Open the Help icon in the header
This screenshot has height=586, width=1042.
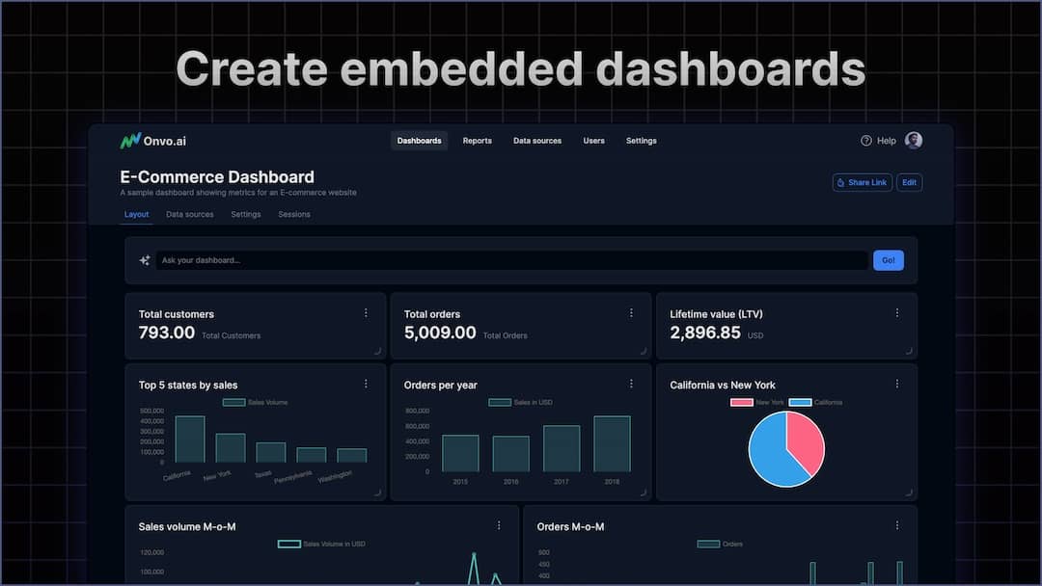(x=865, y=140)
